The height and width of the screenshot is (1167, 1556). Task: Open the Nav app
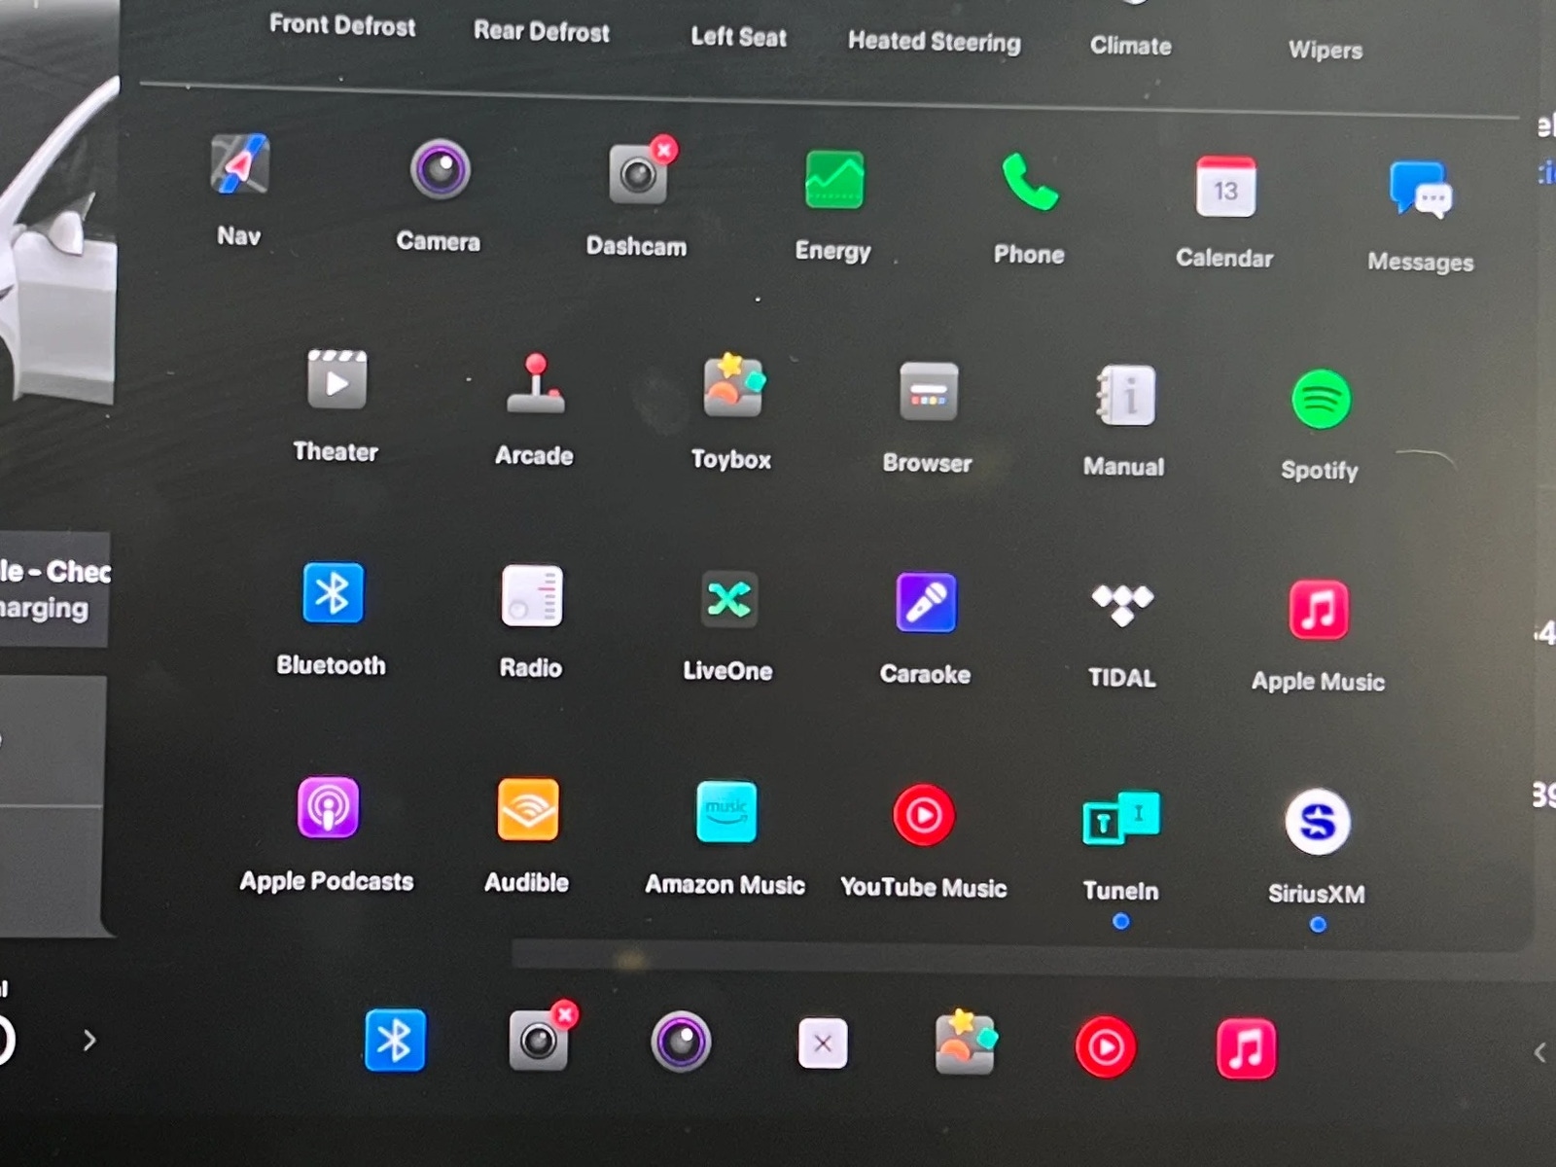tap(239, 167)
